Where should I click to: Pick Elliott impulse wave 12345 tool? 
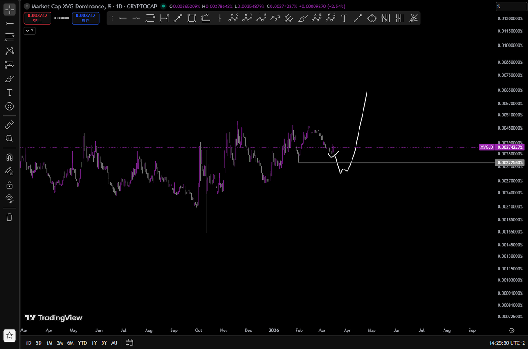(x=261, y=18)
